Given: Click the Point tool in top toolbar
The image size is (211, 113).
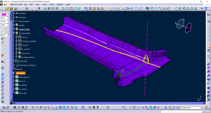Looking at the screenshot, I should click(110, 9).
